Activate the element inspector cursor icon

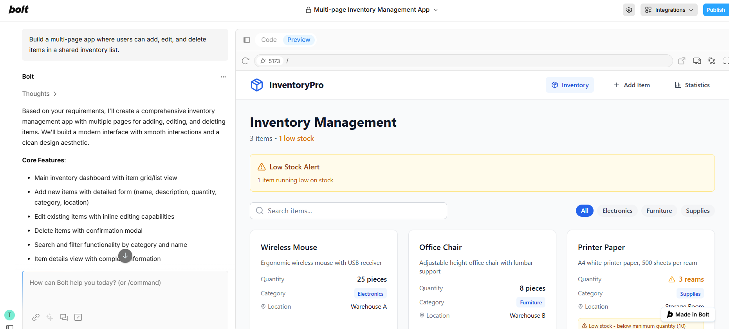pyautogui.click(x=711, y=61)
